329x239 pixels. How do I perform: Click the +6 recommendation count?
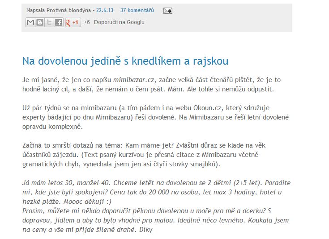(x=87, y=22)
